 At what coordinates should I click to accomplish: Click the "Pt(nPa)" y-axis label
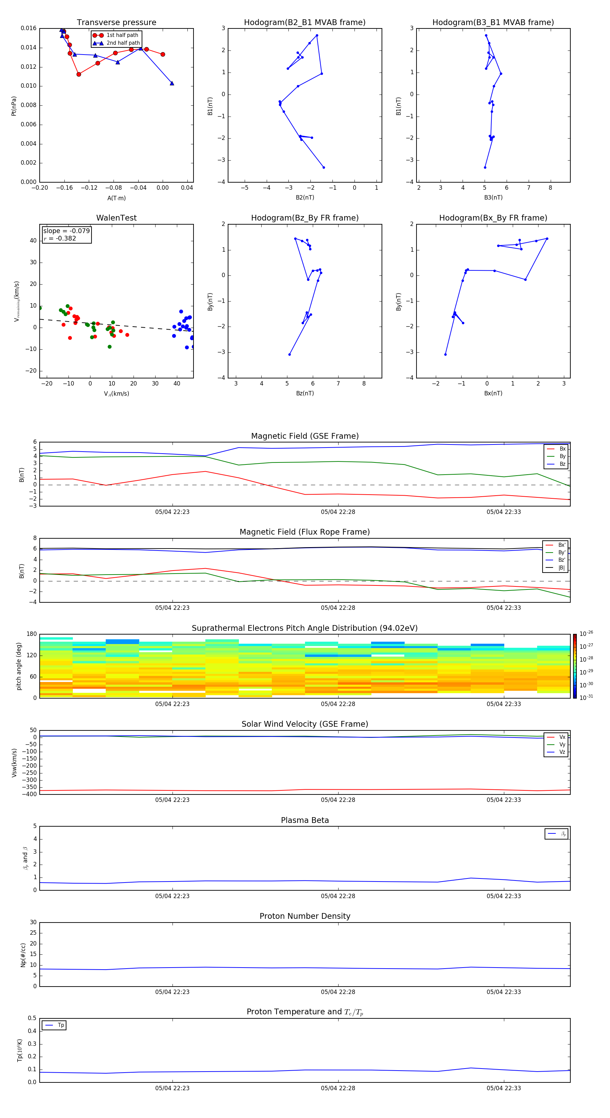14,105
